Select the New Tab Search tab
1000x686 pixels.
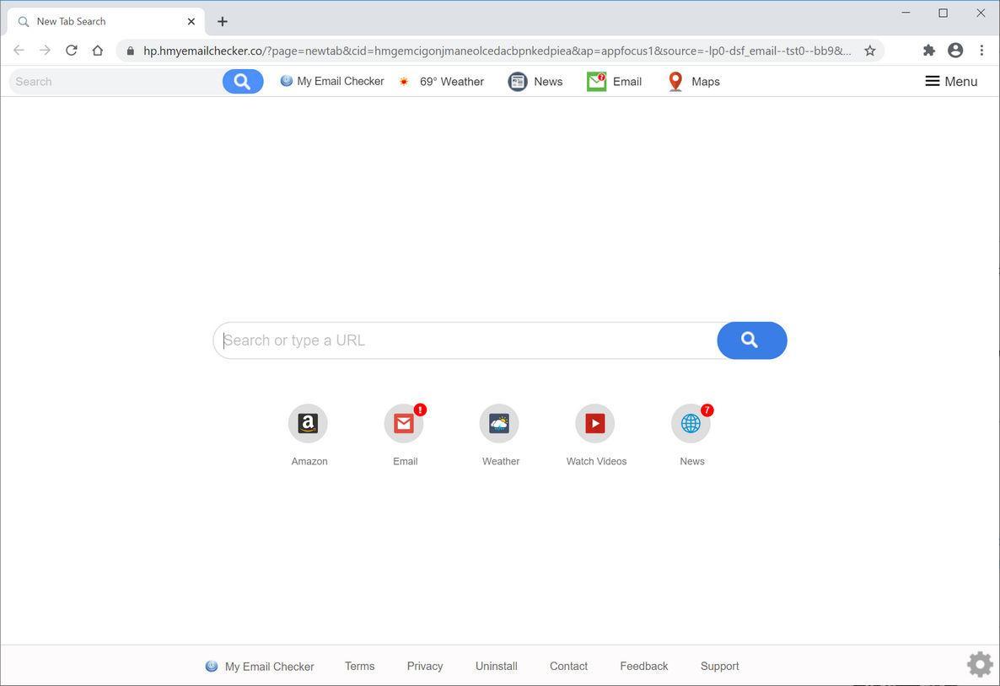pos(106,22)
